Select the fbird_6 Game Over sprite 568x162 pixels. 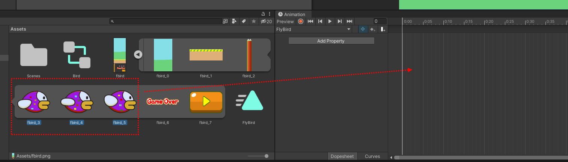pos(163,102)
